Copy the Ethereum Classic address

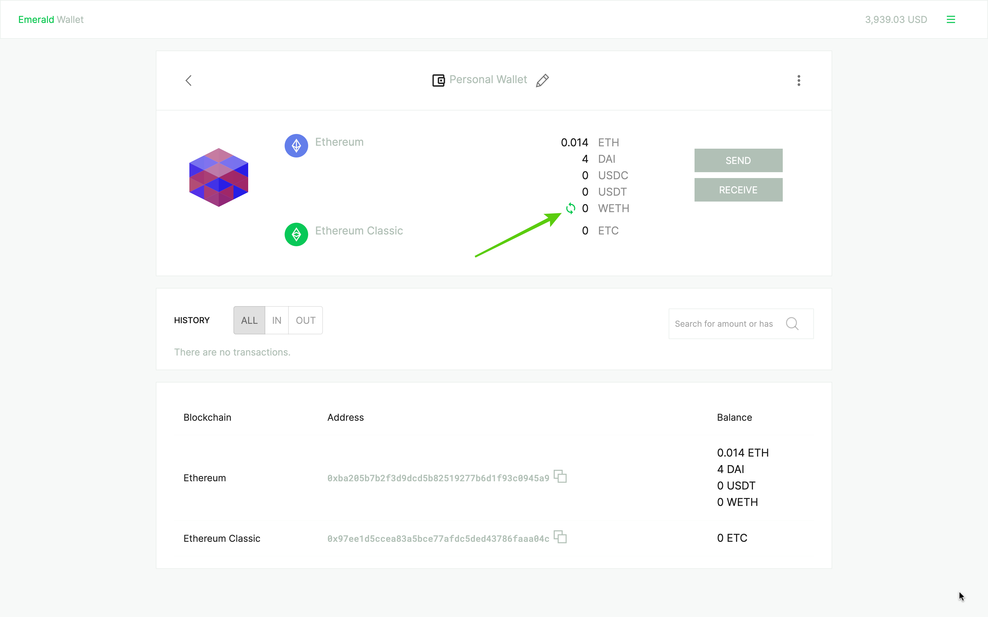560,536
